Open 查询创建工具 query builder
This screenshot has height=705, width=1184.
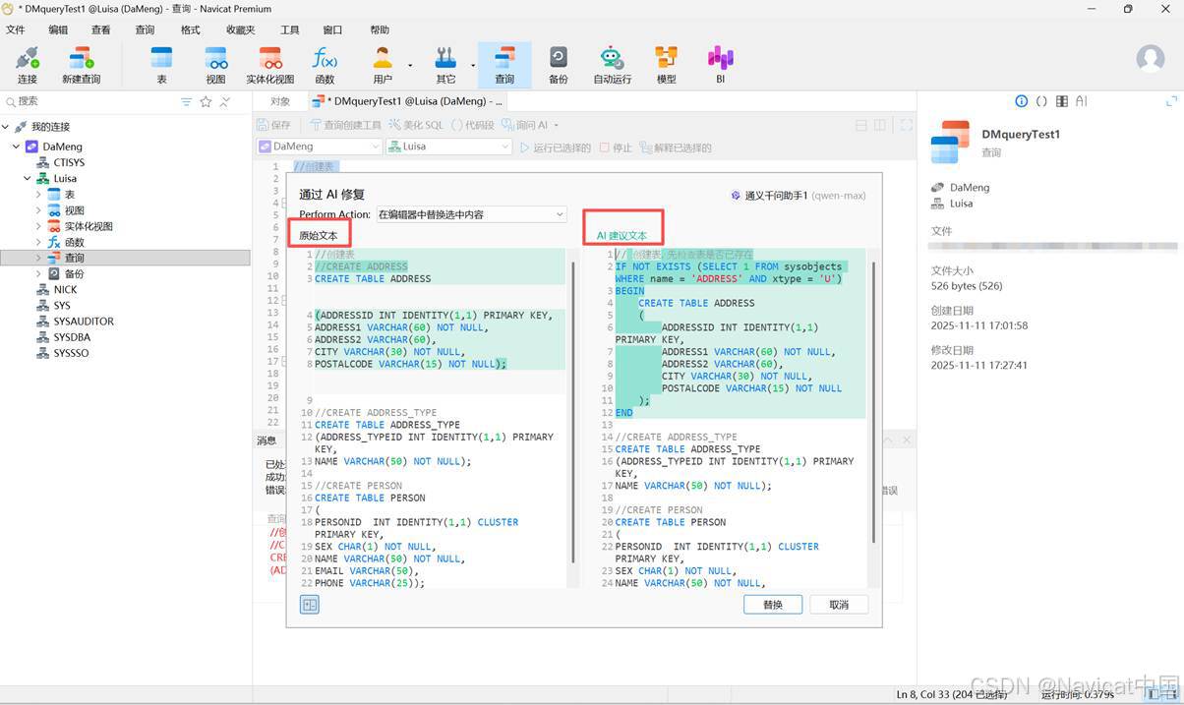pos(345,125)
